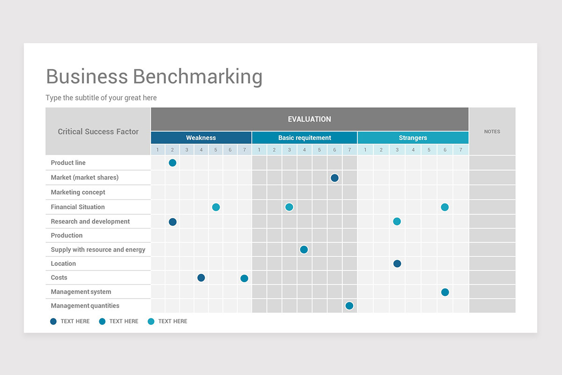The height and width of the screenshot is (375, 562).
Task: Switch to the Weakness section header
Action: pos(201,137)
